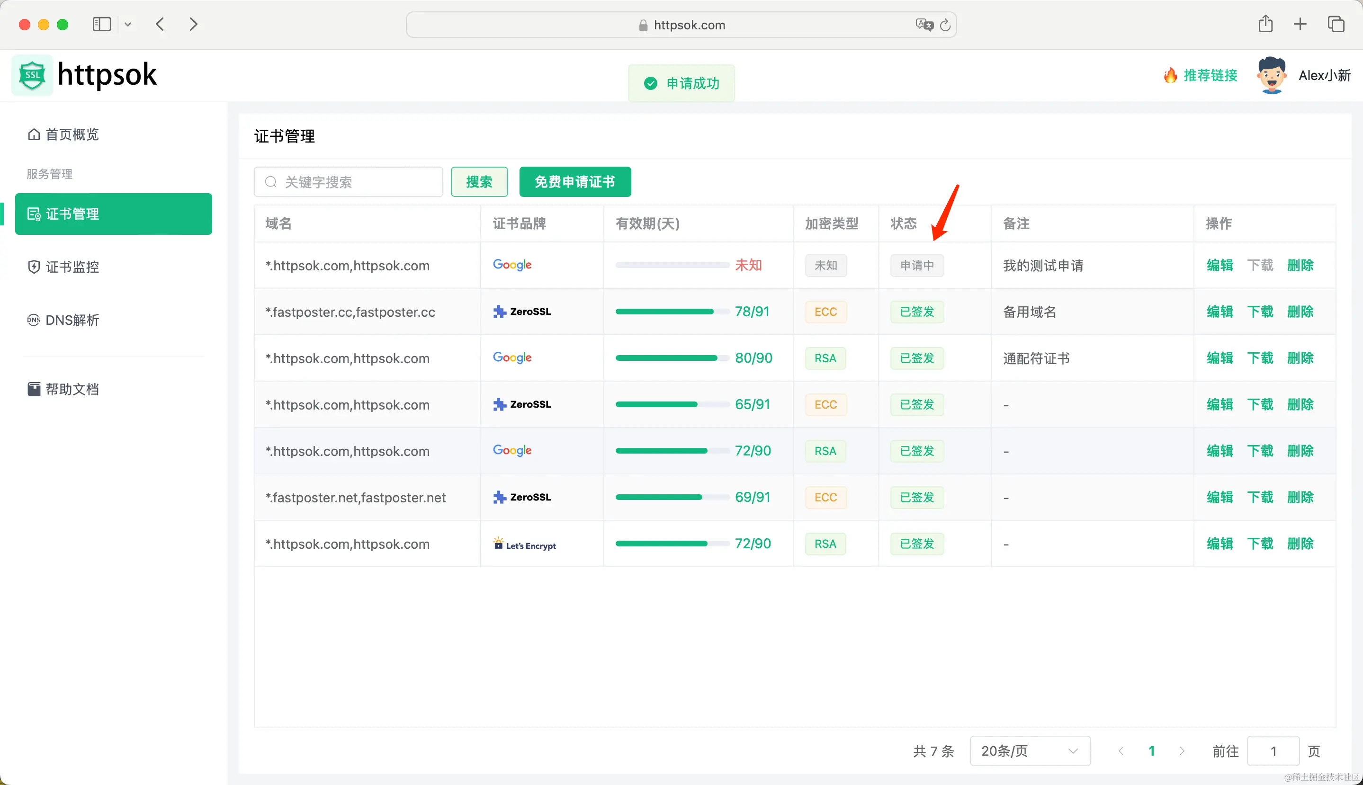Click the browser translate icon

[x=924, y=25]
